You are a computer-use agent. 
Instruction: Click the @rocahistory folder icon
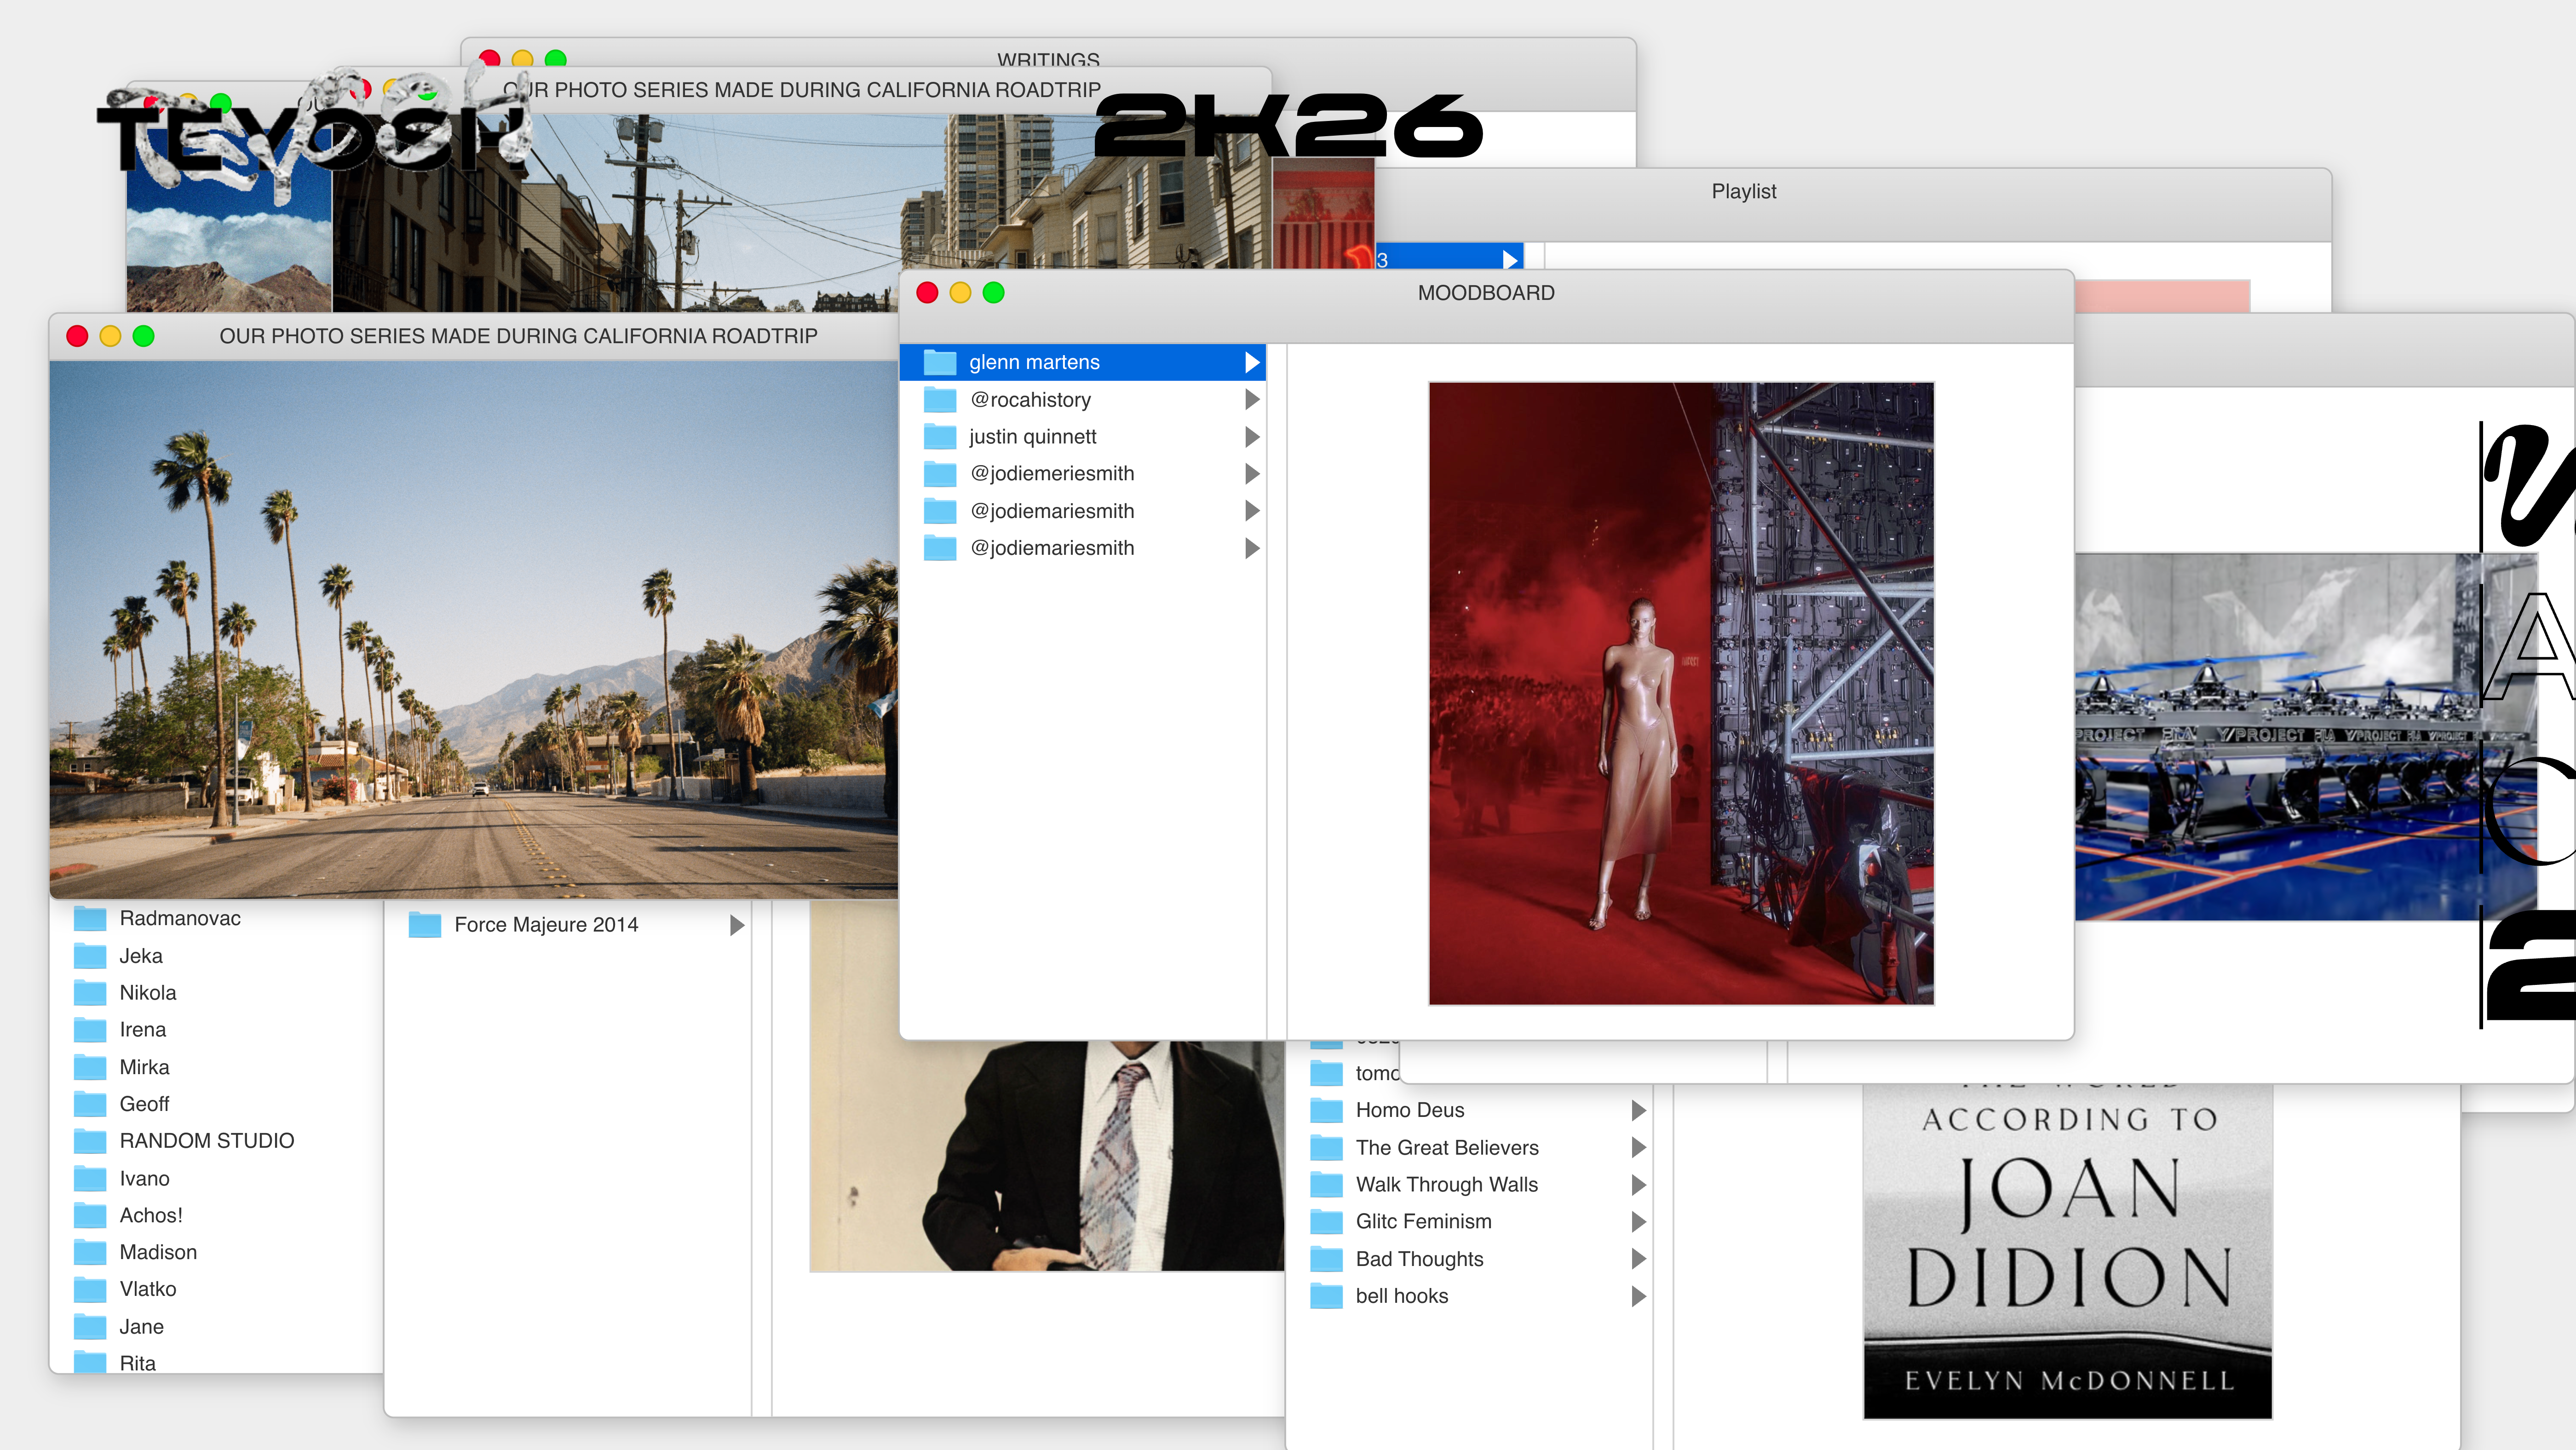(x=939, y=400)
